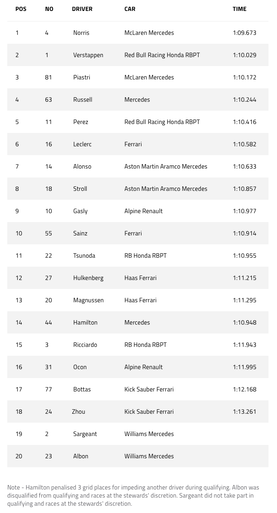
Task: Choose Alonso's driver name
Action: (82, 167)
